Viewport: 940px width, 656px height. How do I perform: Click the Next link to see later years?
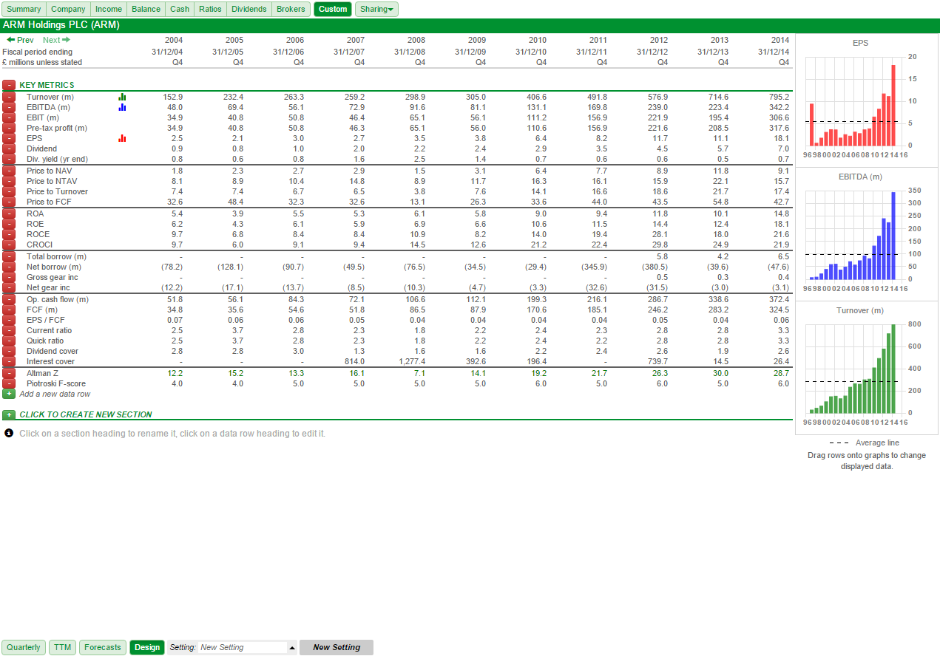coord(56,40)
